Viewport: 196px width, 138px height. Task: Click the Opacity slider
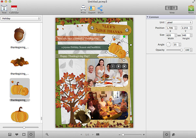[174, 50]
